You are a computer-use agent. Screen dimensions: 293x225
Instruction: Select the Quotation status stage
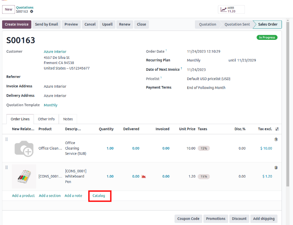(x=207, y=25)
